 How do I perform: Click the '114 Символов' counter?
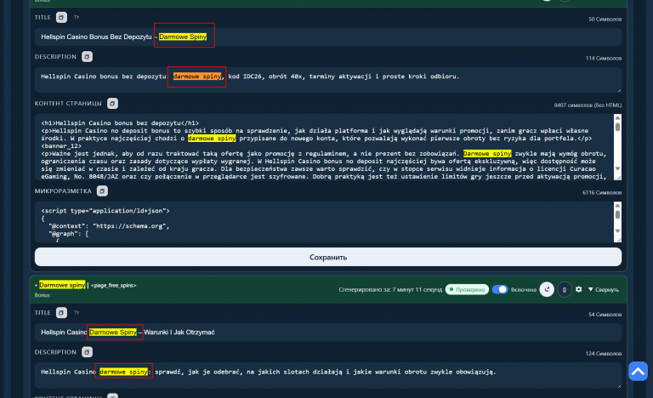(x=604, y=59)
